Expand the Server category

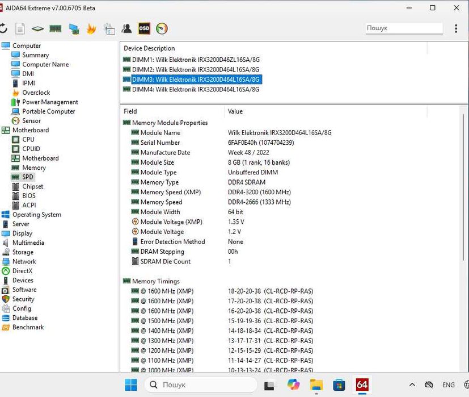[x=20, y=224]
